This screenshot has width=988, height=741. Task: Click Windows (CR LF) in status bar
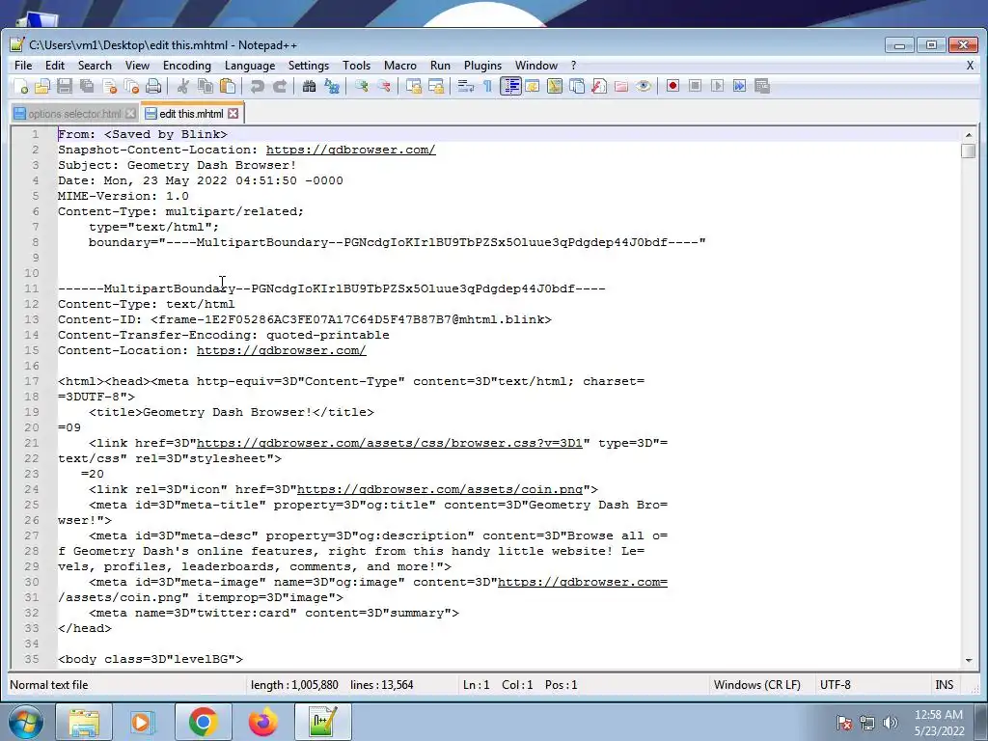tap(756, 685)
